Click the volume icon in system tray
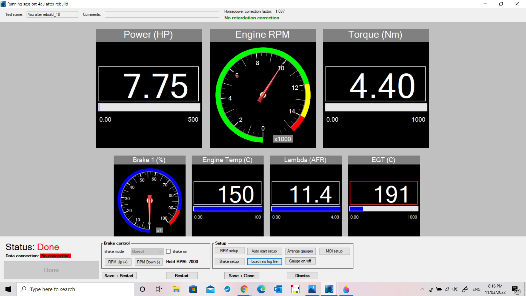This screenshot has height=296, width=526. coord(455,289)
